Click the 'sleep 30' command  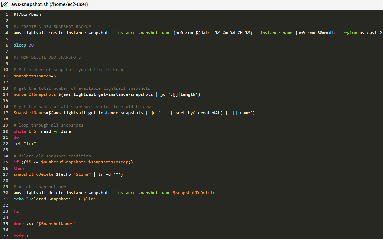point(24,45)
